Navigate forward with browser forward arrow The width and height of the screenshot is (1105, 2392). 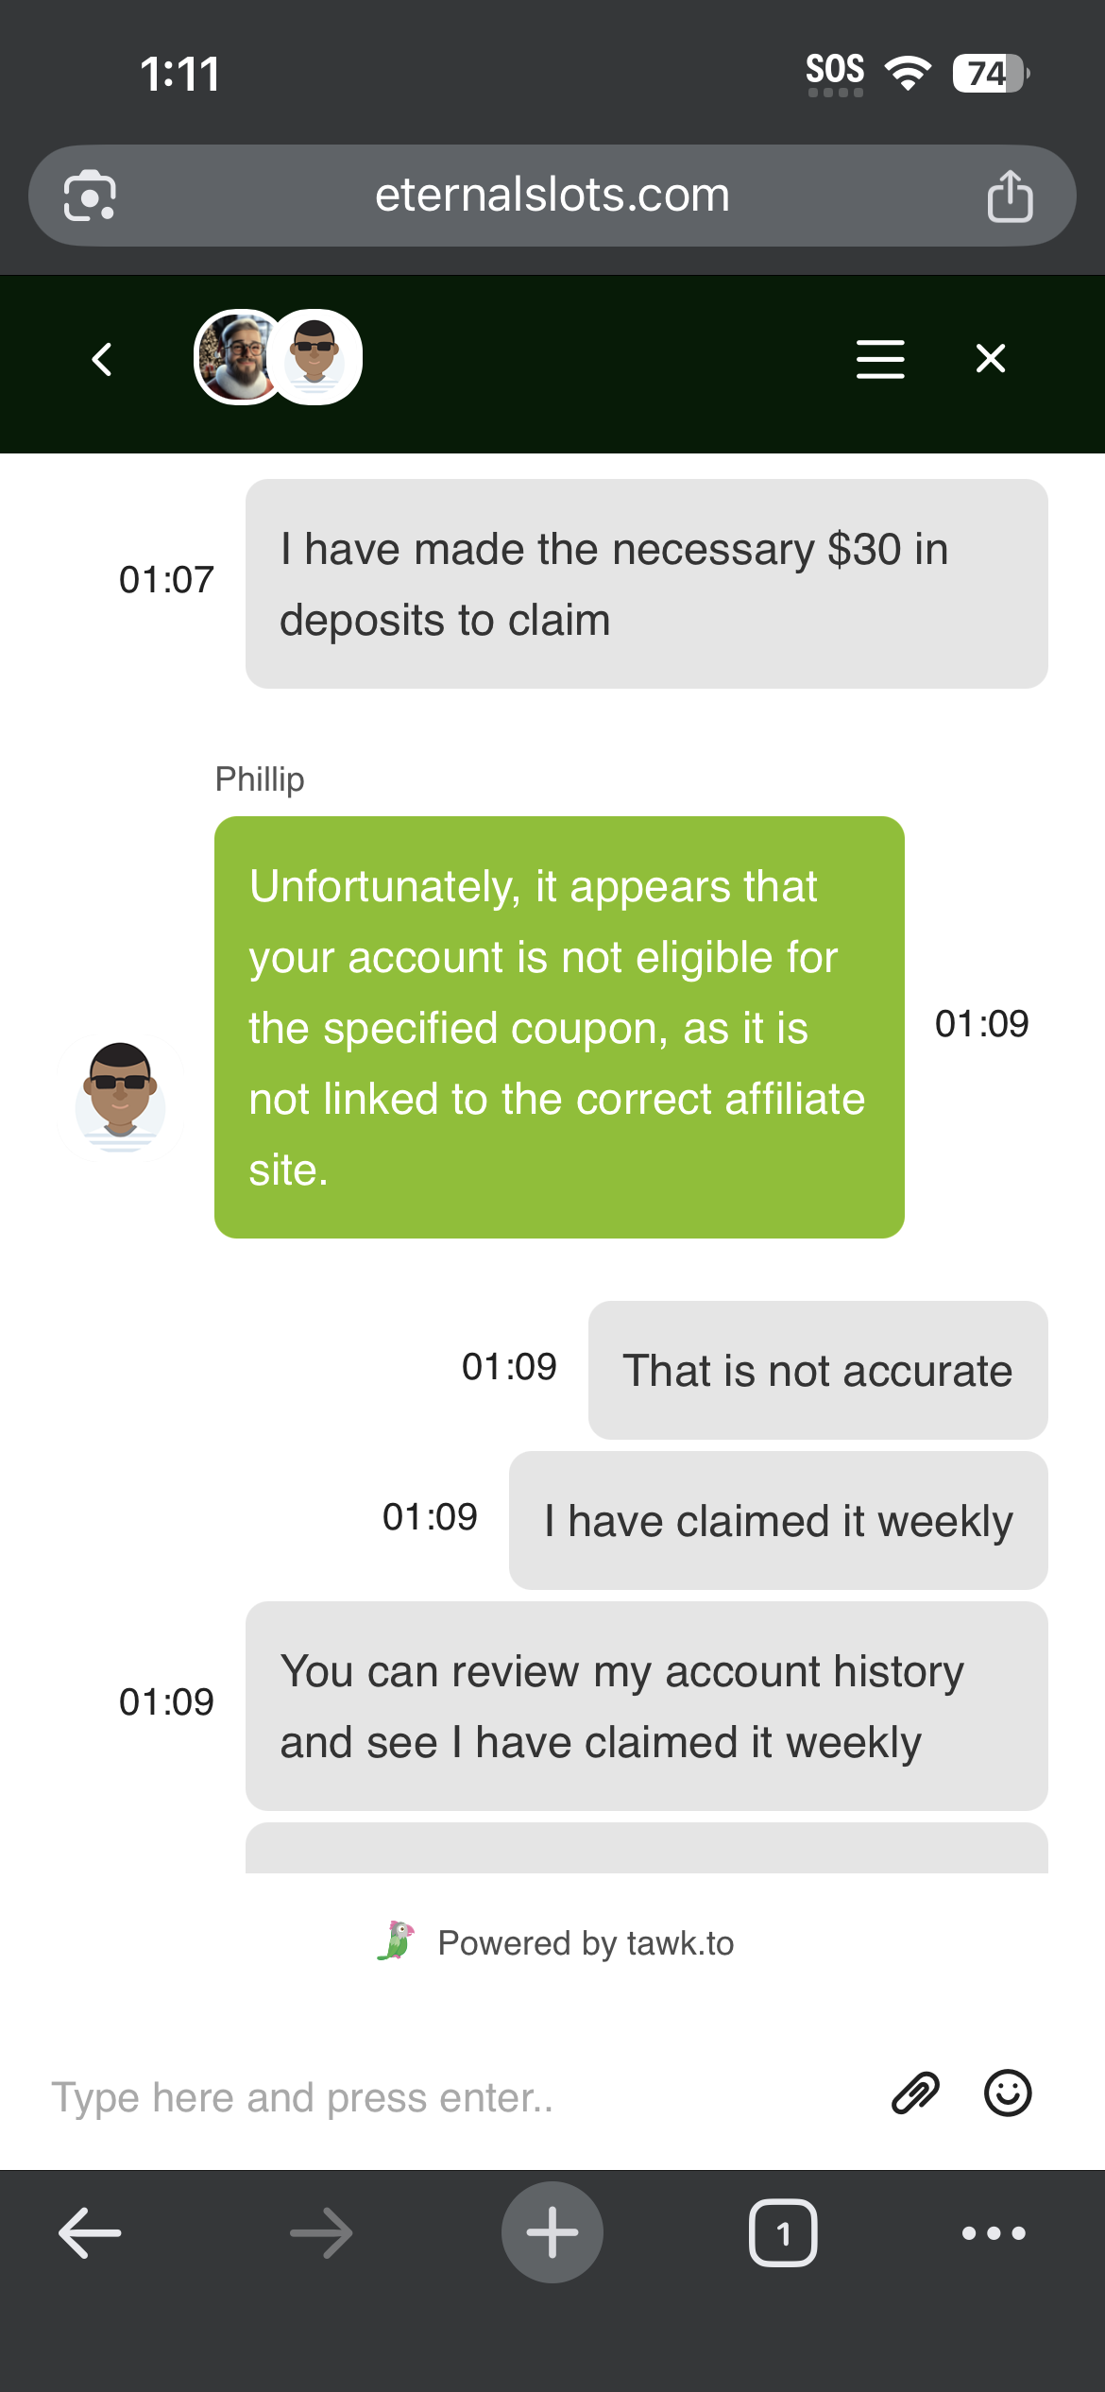tap(321, 2233)
